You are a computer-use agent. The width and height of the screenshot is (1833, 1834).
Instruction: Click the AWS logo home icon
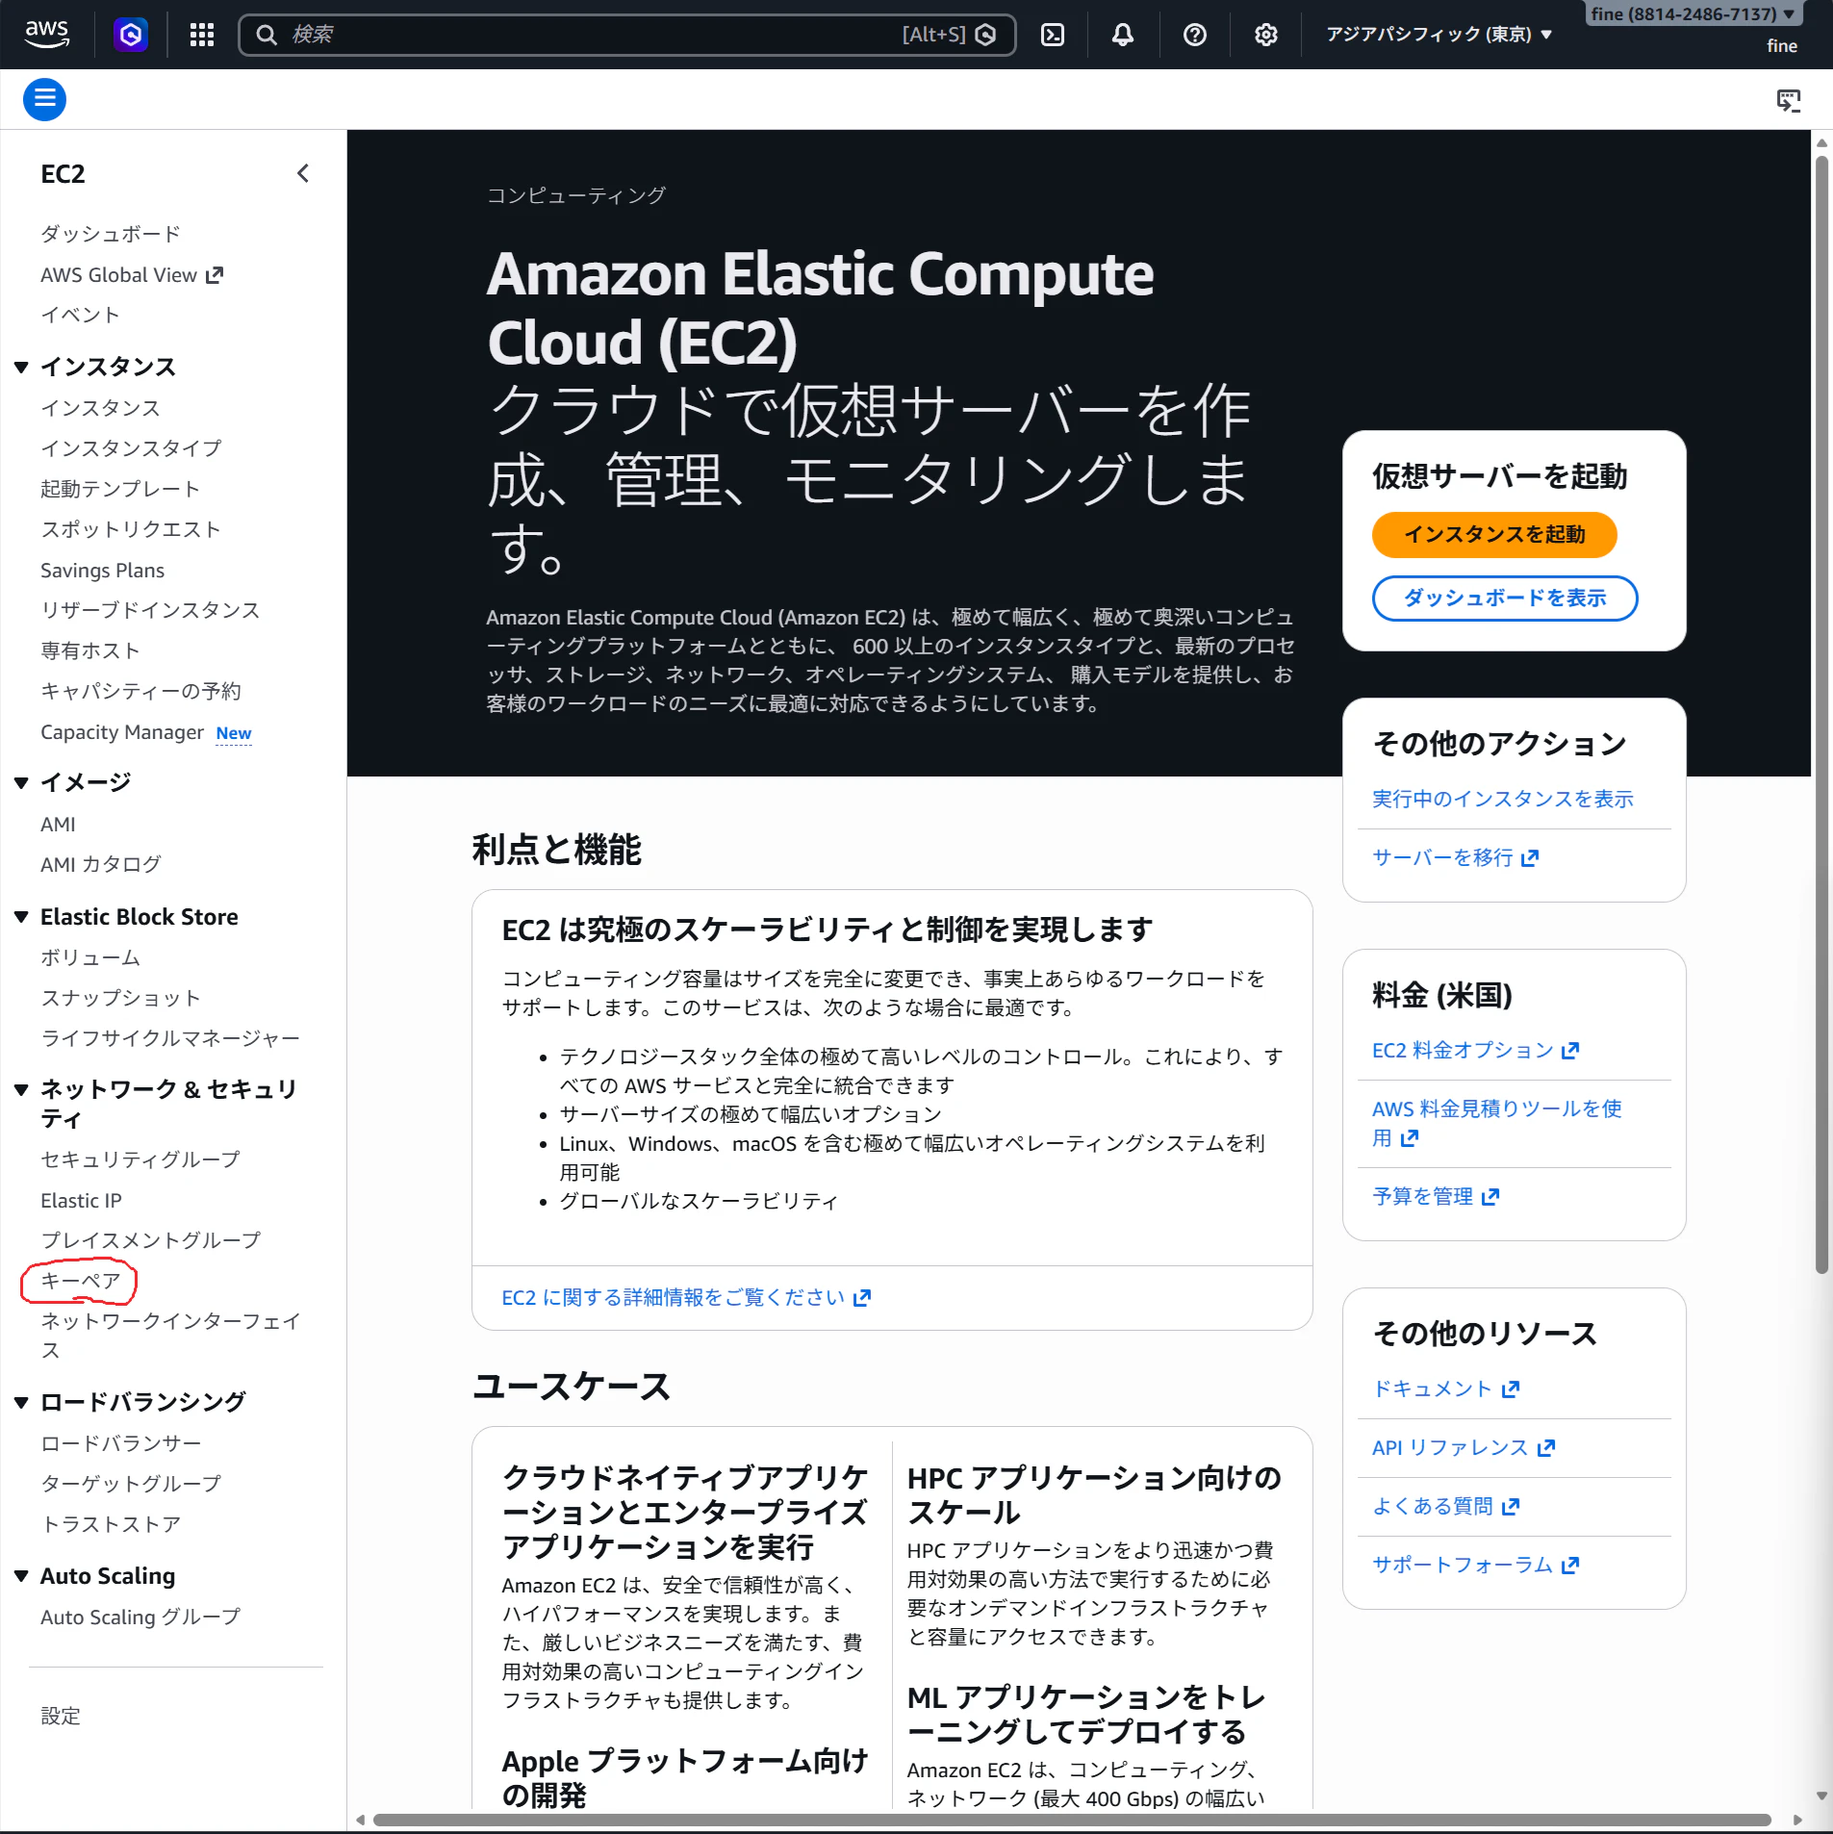click(x=46, y=35)
